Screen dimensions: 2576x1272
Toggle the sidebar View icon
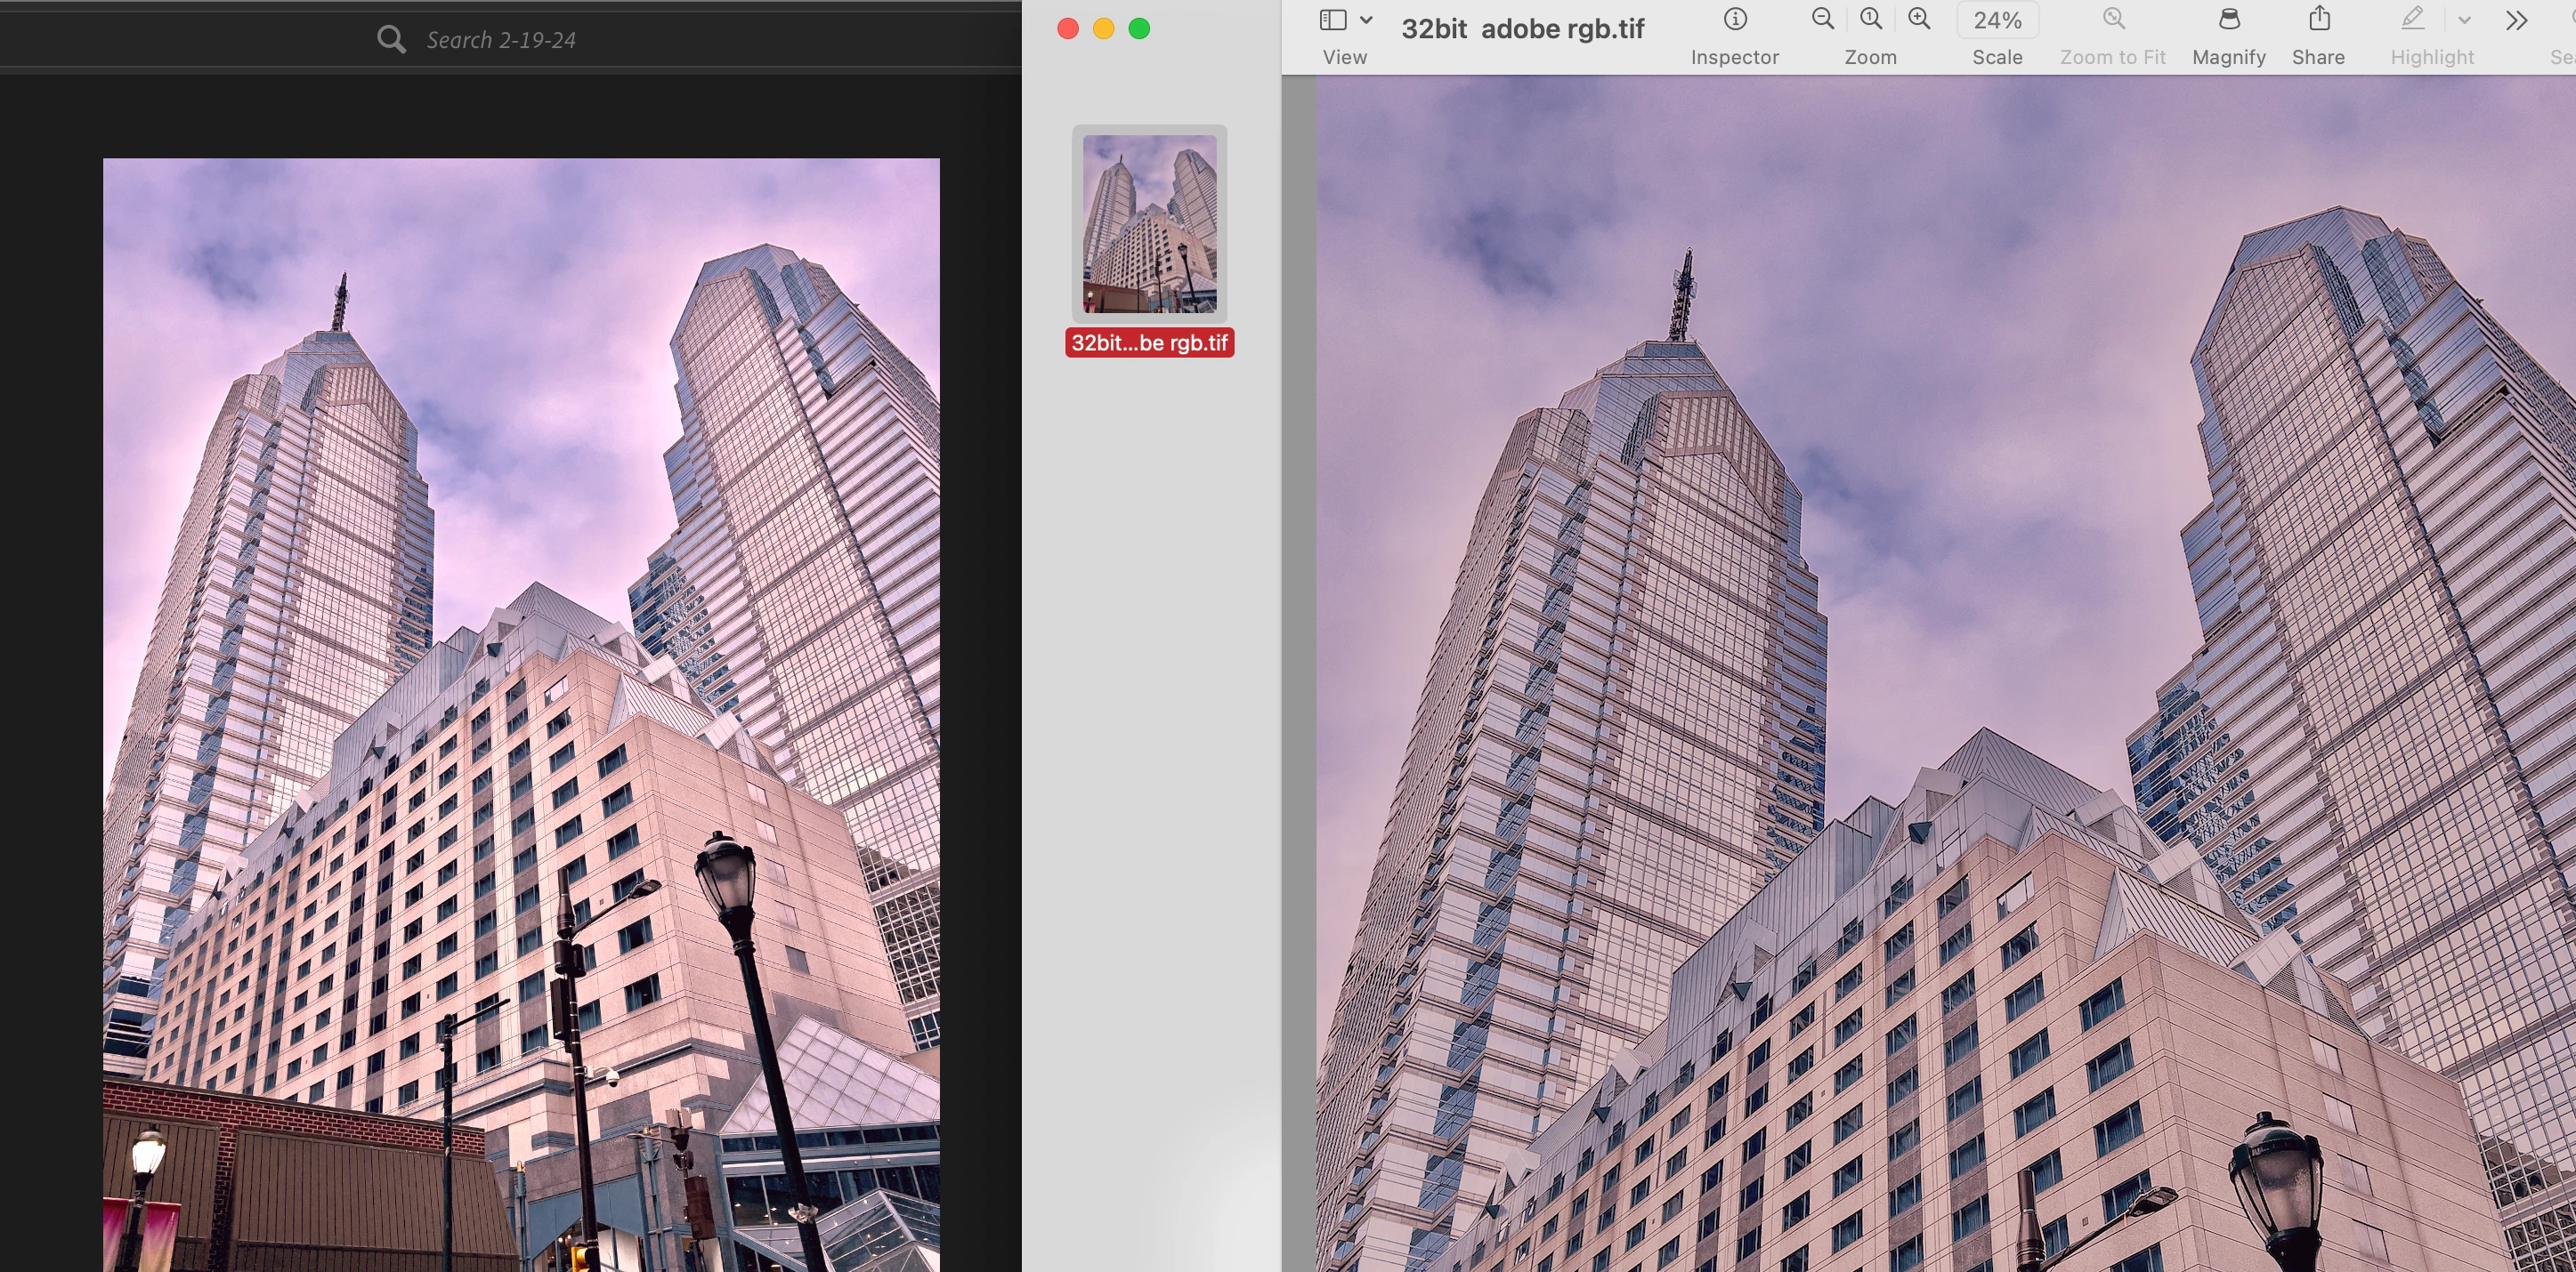tap(1332, 20)
